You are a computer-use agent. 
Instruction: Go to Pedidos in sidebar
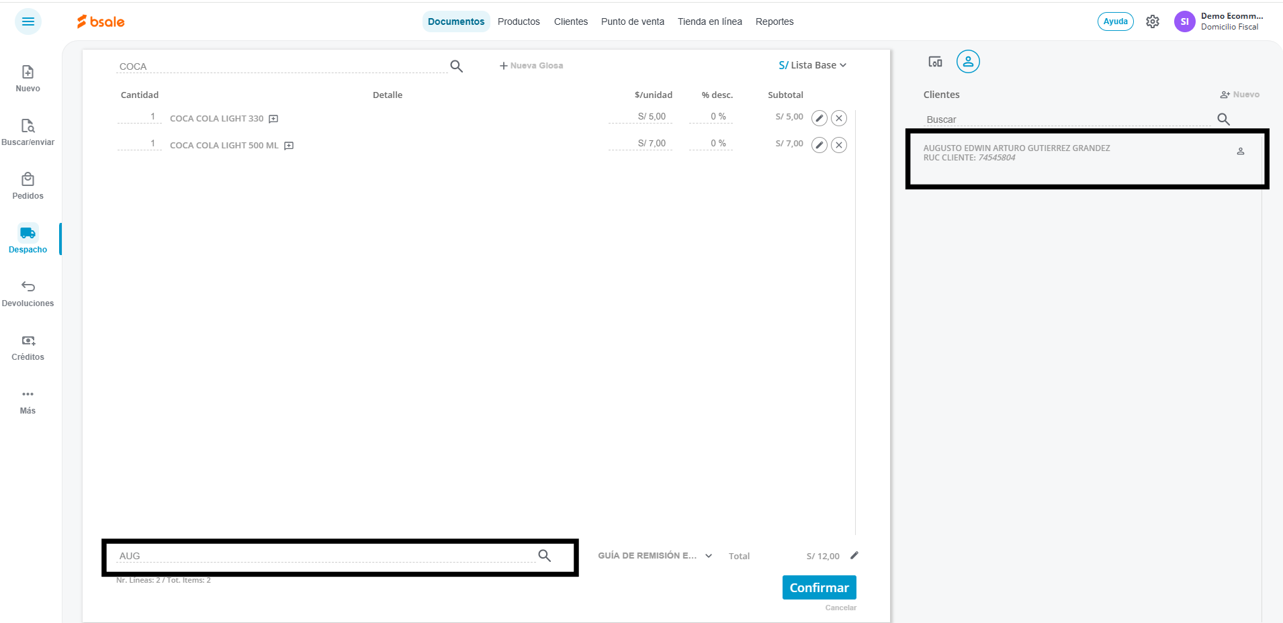click(x=28, y=186)
